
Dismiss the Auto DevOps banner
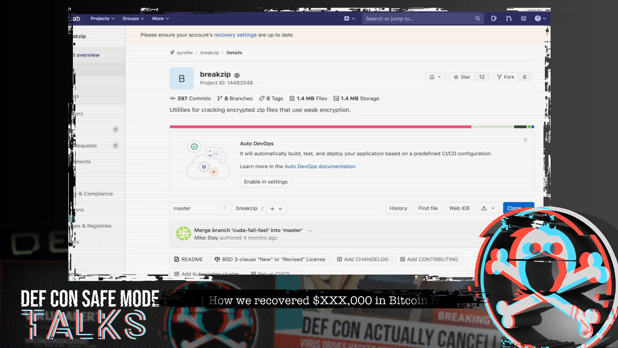click(525, 140)
